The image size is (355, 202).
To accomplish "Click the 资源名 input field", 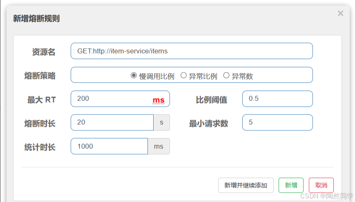I will [x=192, y=51].
